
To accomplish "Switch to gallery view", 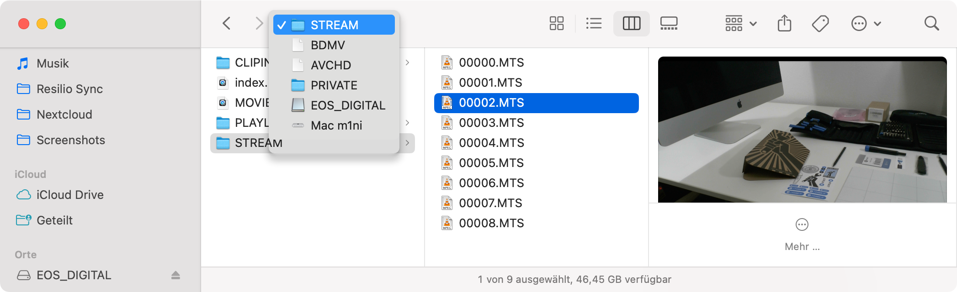I will click(x=669, y=23).
